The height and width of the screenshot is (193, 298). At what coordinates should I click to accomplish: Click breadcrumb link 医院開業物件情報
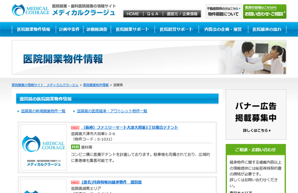tap(96, 85)
